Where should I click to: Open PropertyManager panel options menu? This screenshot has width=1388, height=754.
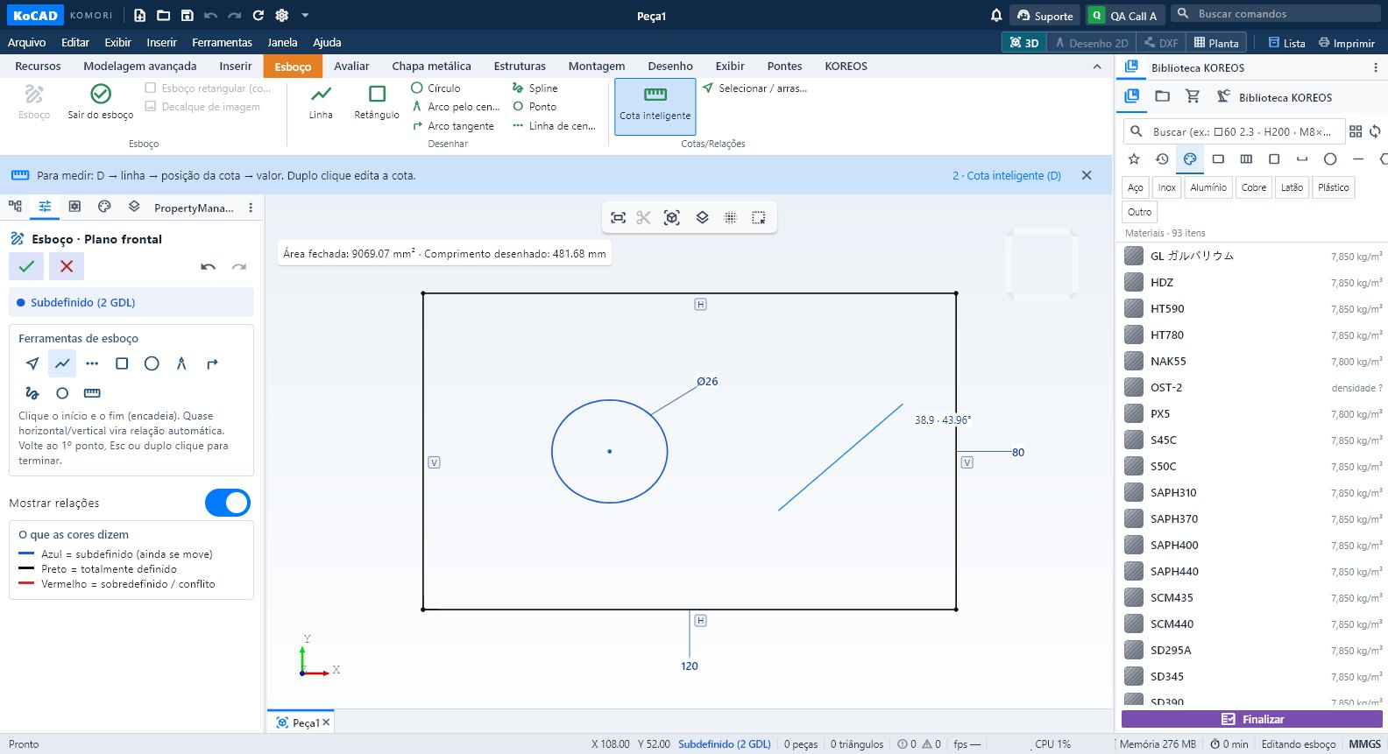tap(251, 208)
